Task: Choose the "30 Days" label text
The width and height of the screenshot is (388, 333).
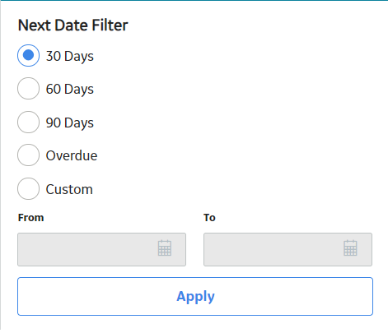Action: 70,56
